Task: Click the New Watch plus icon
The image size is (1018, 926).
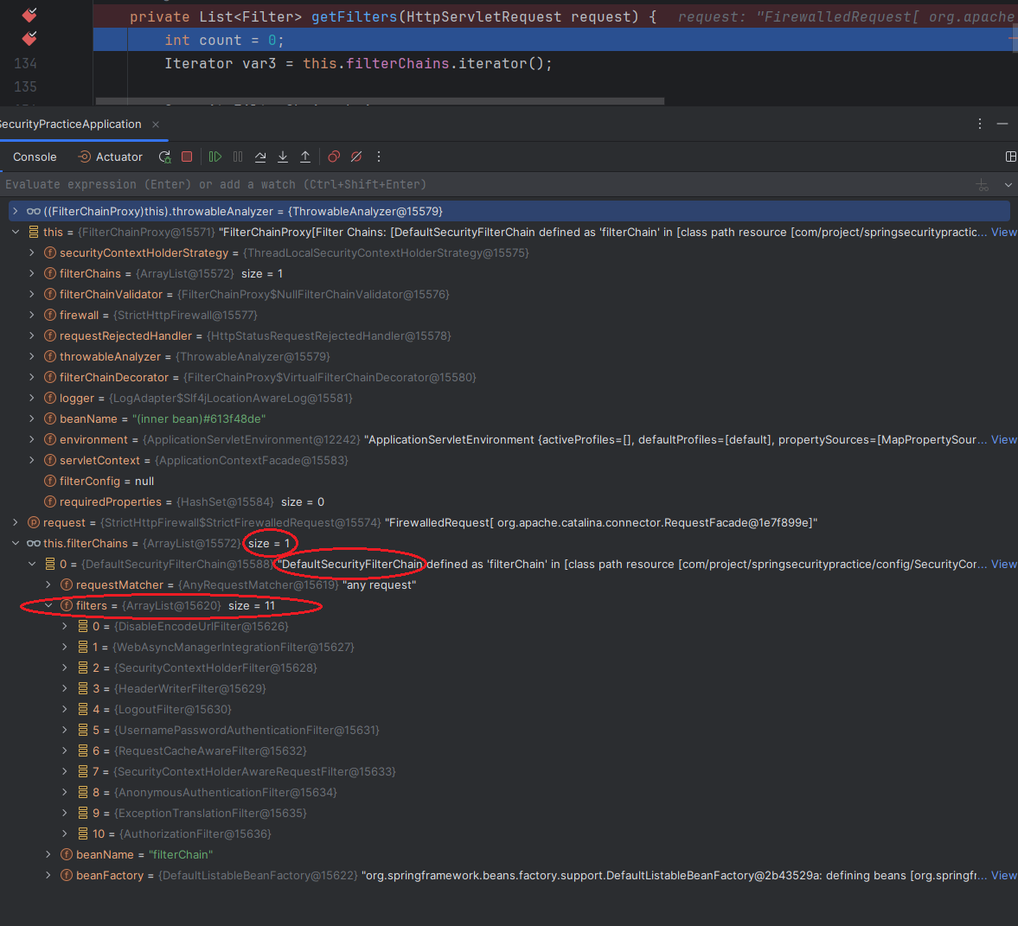Action: tap(982, 184)
